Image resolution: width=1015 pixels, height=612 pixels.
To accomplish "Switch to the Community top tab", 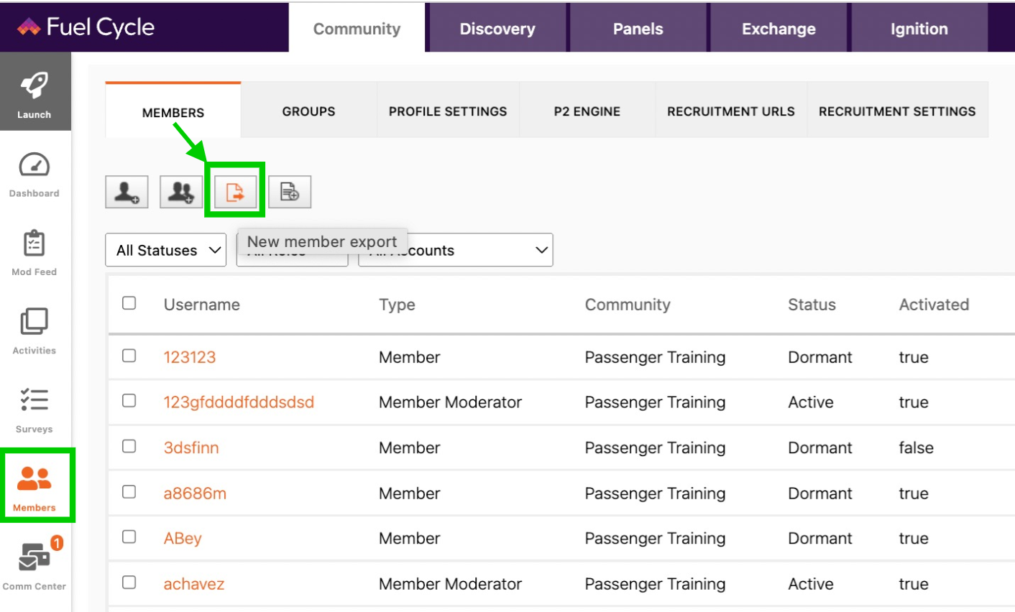I will 357,28.
